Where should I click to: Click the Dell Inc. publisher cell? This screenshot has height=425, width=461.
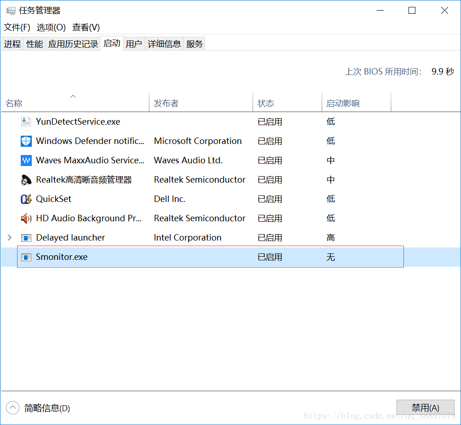coord(169,199)
